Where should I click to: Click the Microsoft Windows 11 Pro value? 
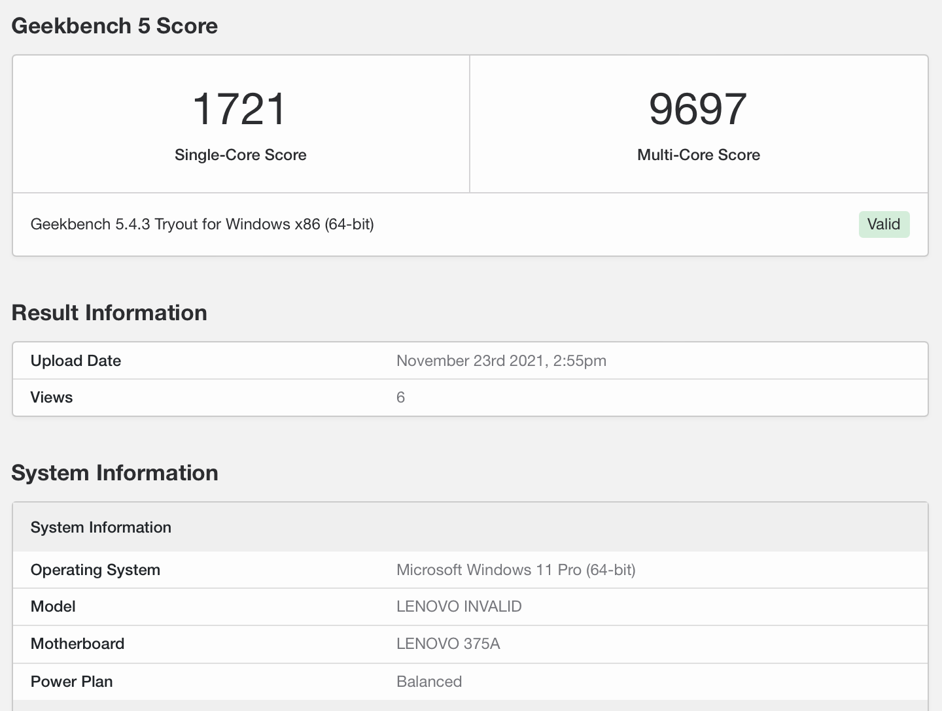[x=516, y=569]
